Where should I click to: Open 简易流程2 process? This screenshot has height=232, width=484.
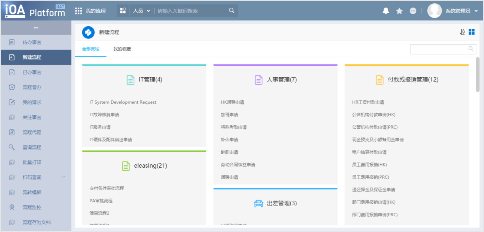point(99,213)
